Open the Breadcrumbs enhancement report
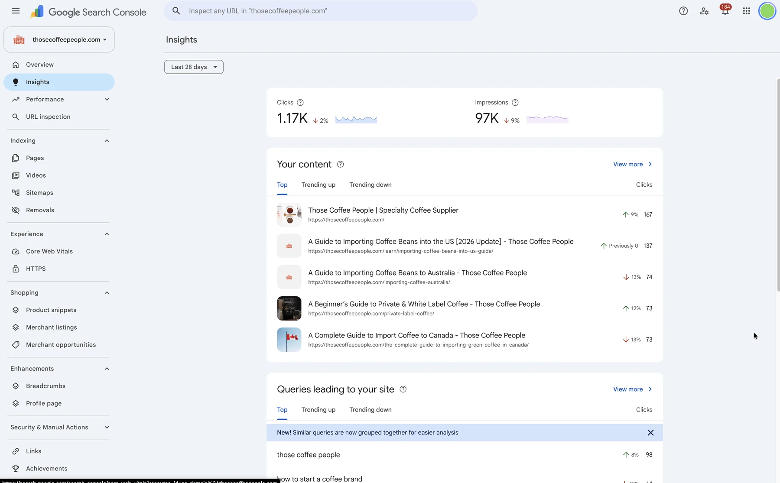 click(x=59, y=386)
